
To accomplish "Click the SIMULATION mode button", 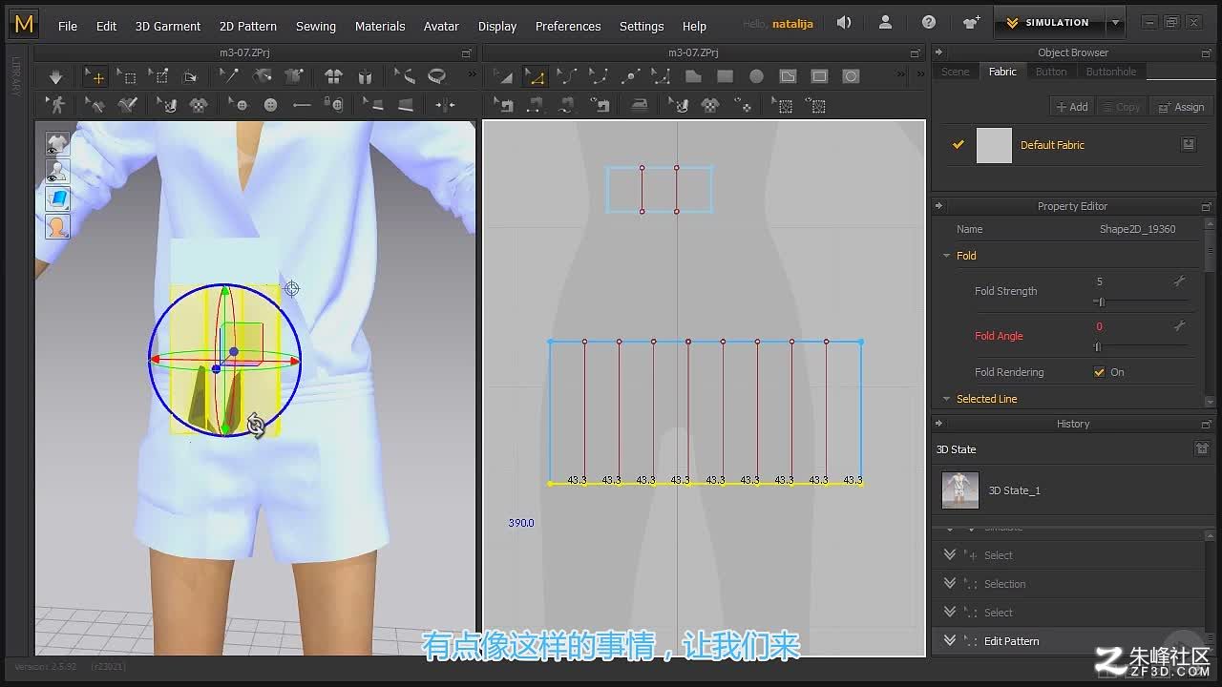I will [x=1049, y=23].
